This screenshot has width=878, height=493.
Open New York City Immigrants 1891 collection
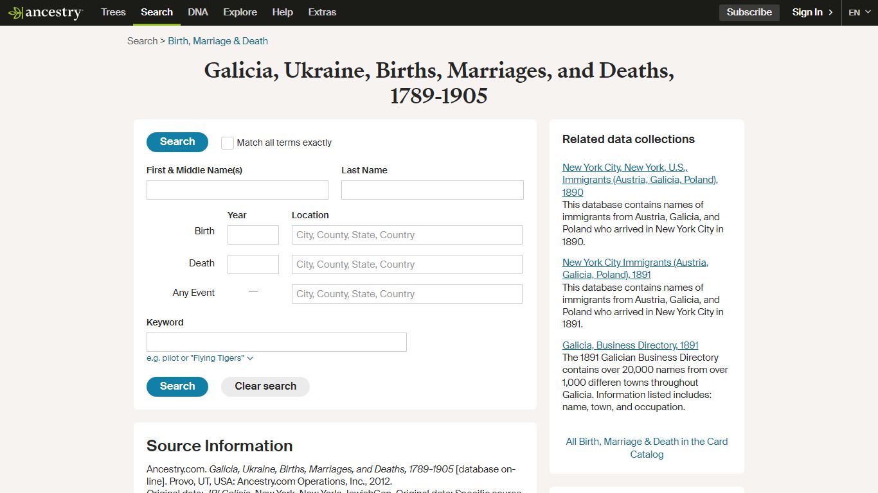635,268
